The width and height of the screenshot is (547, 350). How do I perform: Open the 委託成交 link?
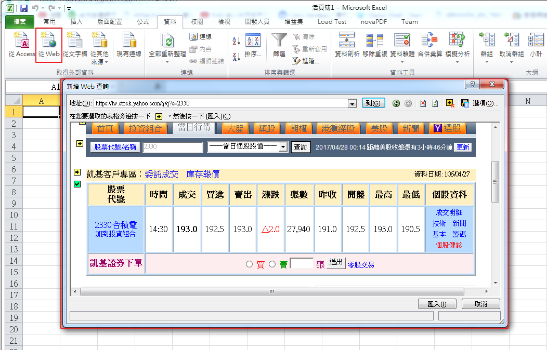pos(161,174)
